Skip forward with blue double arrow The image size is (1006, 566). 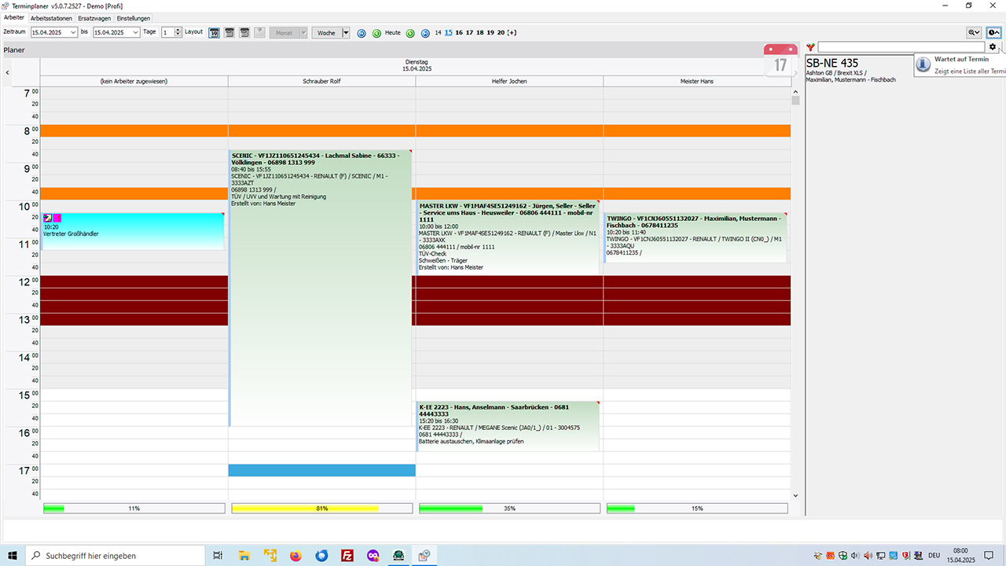click(425, 33)
